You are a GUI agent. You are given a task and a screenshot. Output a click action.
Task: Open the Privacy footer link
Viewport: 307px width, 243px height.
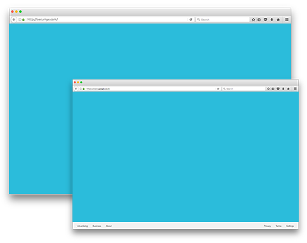click(x=267, y=226)
